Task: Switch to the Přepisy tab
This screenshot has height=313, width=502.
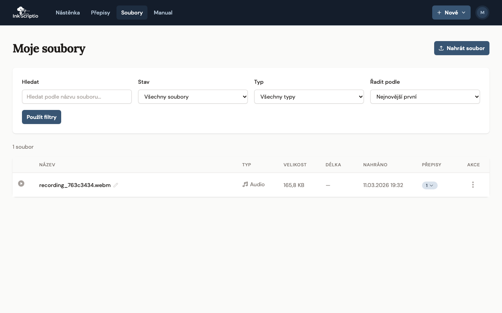Action: pyautogui.click(x=100, y=13)
